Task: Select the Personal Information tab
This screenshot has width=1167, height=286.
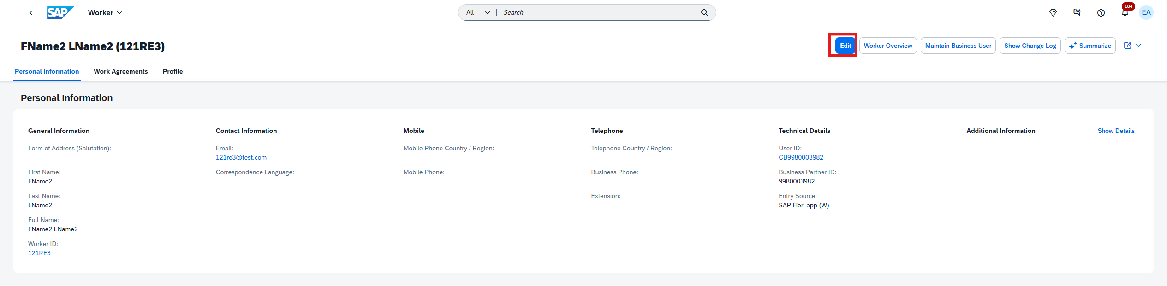Action: coord(47,71)
